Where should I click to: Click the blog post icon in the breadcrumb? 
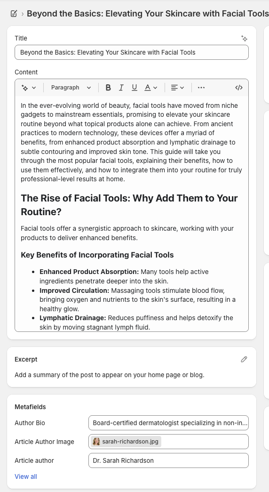(14, 14)
